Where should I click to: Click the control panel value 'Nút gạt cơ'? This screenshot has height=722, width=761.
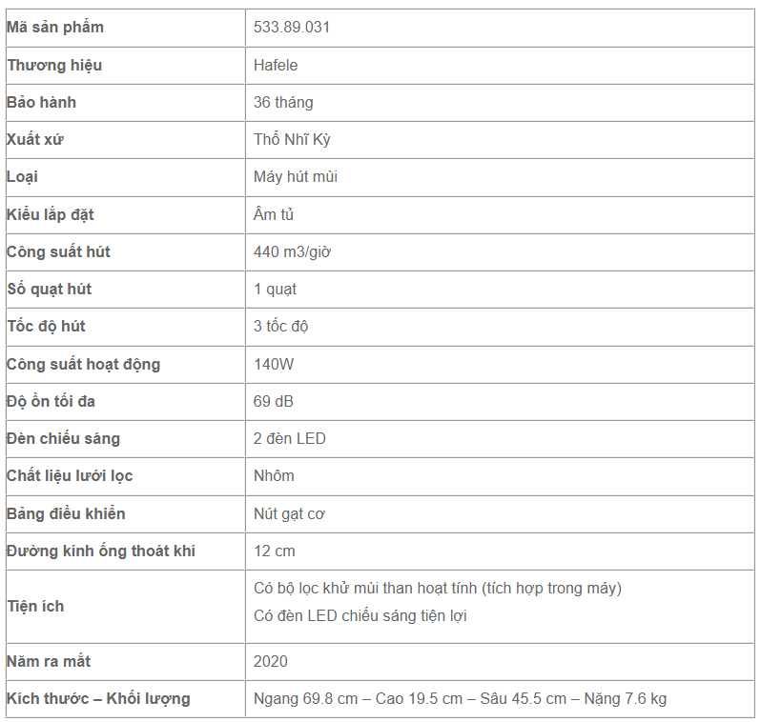[x=289, y=514]
